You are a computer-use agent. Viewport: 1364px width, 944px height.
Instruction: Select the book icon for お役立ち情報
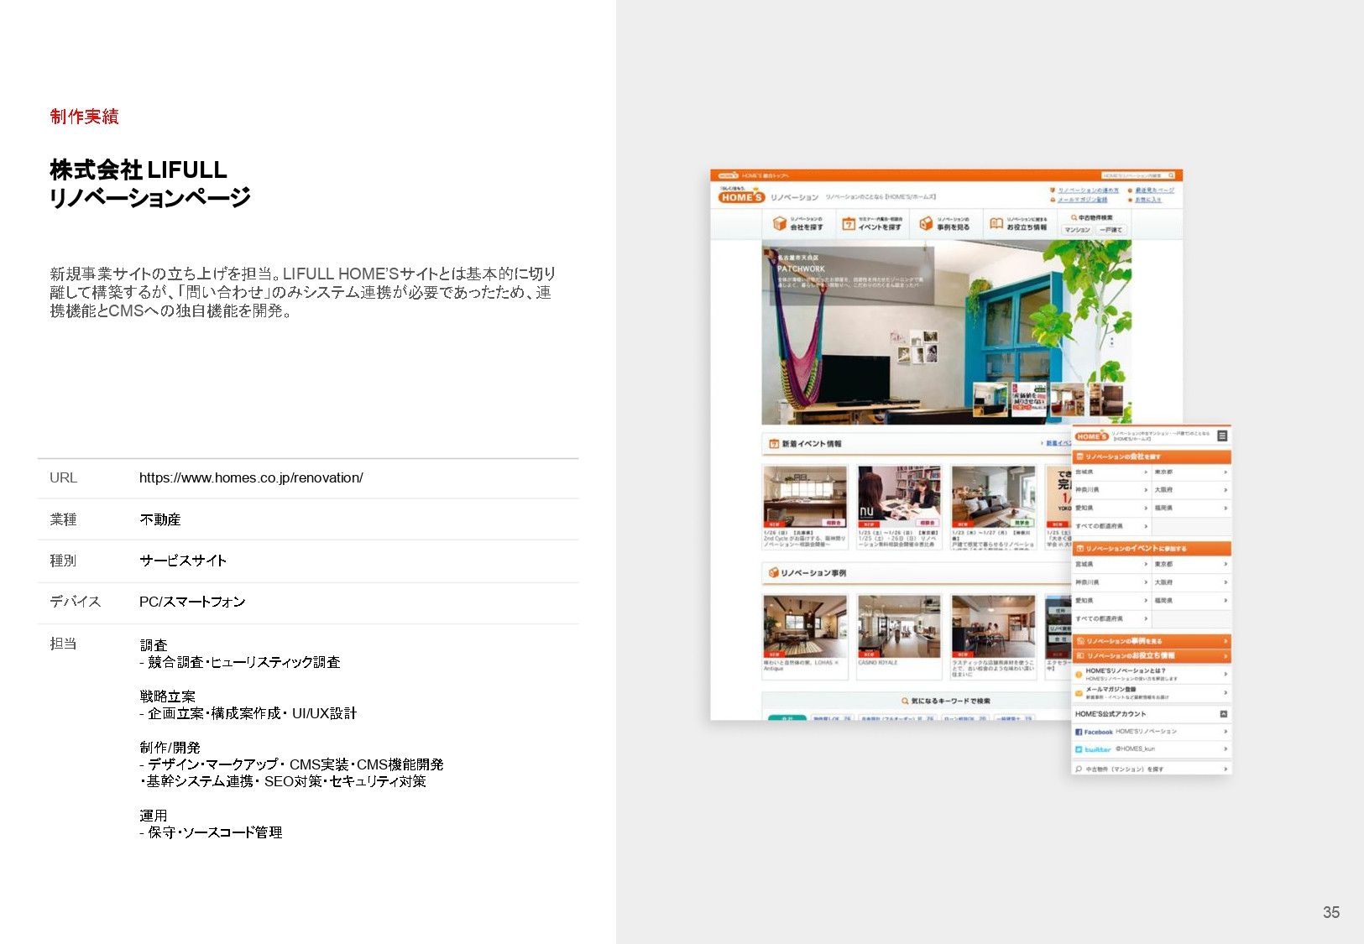(996, 222)
